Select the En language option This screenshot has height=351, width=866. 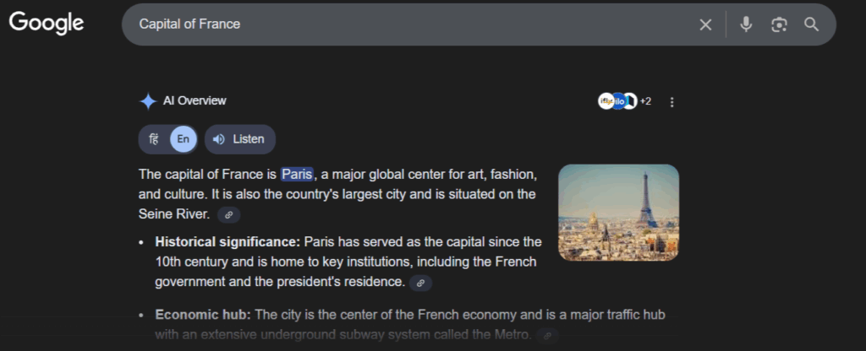click(x=184, y=139)
